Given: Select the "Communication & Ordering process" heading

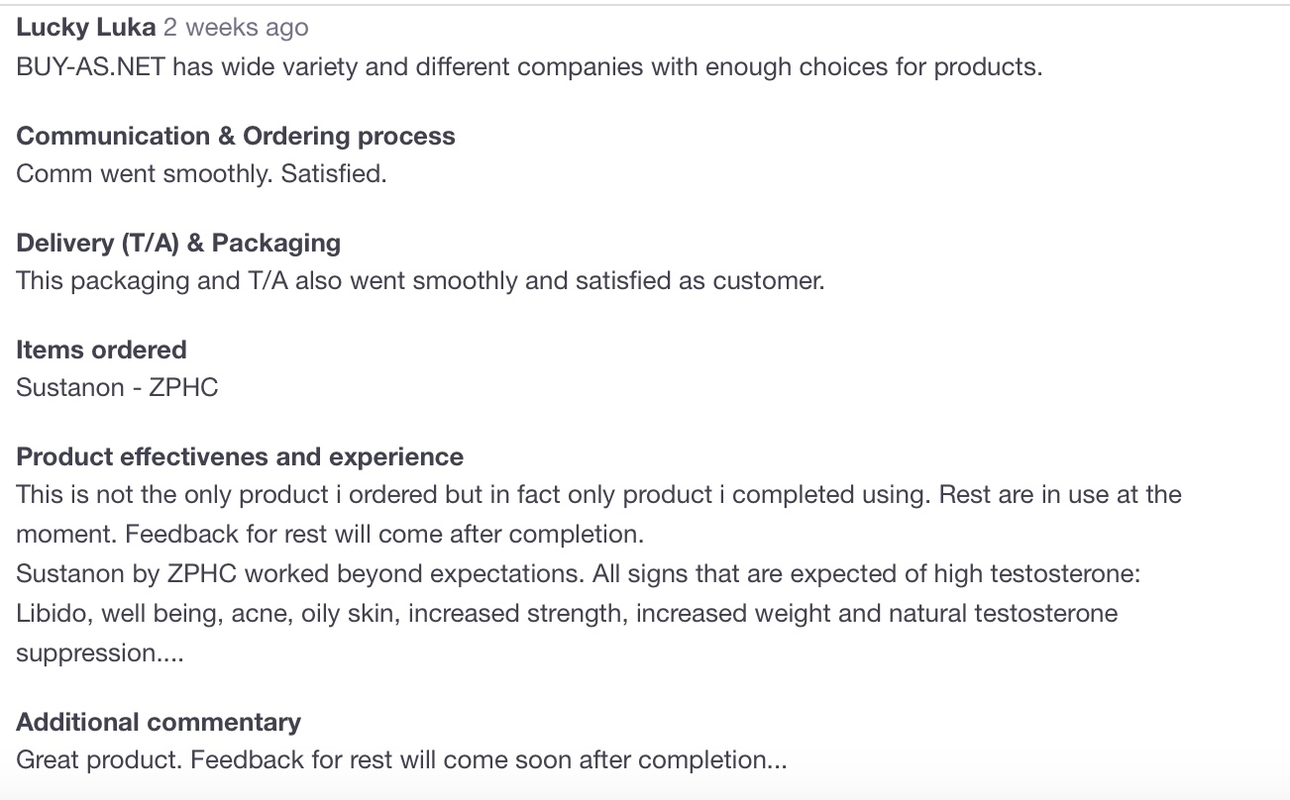Looking at the screenshot, I should (236, 136).
